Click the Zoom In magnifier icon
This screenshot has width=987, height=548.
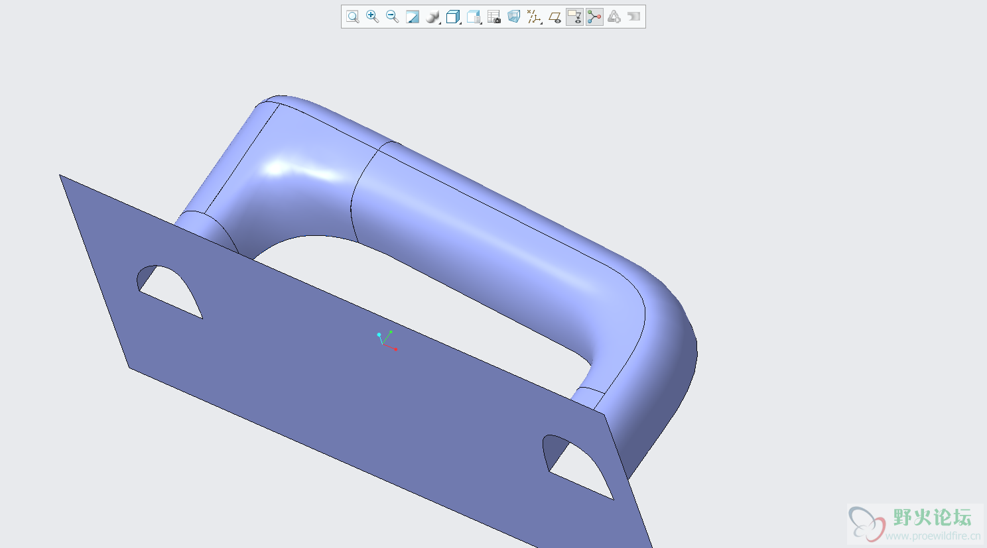pyautogui.click(x=373, y=17)
